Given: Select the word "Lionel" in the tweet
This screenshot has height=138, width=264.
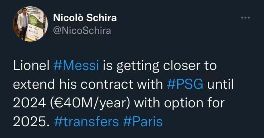Looking at the screenshot, I should [31, 65].
